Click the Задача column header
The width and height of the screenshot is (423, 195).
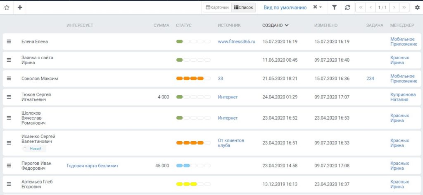[x=375, y=25]
